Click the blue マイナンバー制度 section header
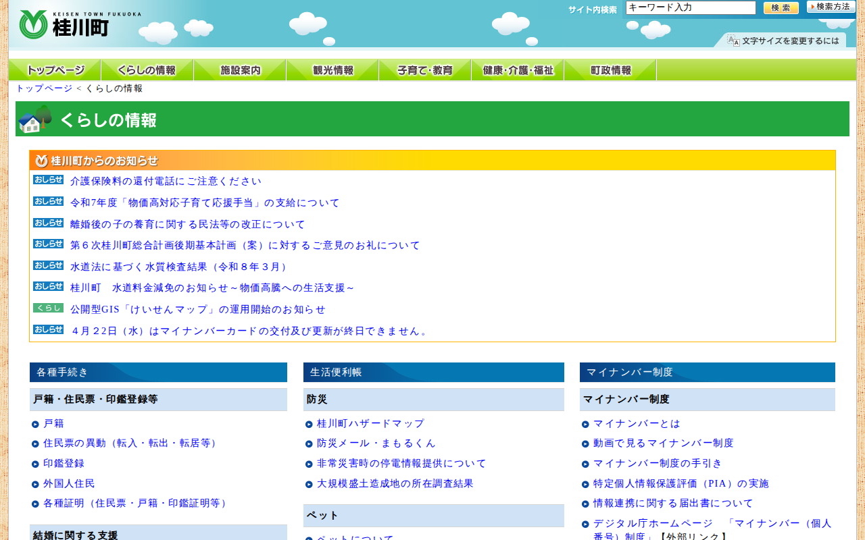 (x=708, y=373)
